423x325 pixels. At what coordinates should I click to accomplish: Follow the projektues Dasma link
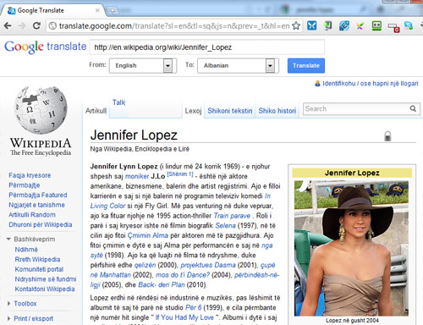208,265
